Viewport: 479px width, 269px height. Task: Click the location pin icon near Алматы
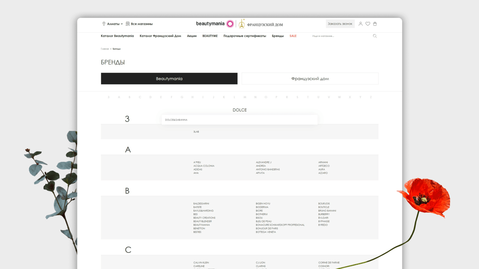coord(104,24)
